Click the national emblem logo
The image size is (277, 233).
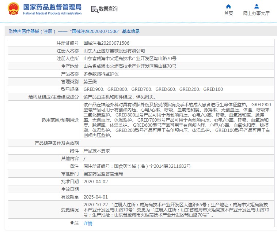[13, 9]
